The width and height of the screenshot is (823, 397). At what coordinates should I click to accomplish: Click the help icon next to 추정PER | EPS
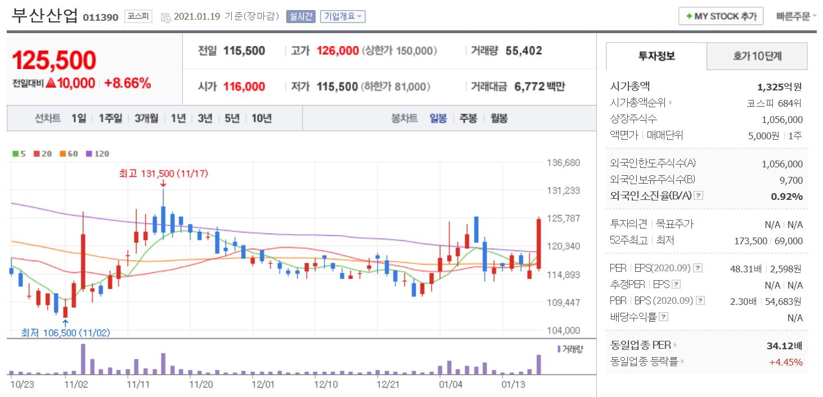[676, 285]
